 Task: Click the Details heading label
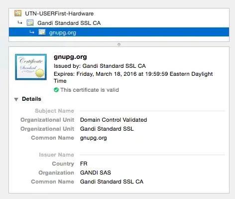tap(31, 99)
